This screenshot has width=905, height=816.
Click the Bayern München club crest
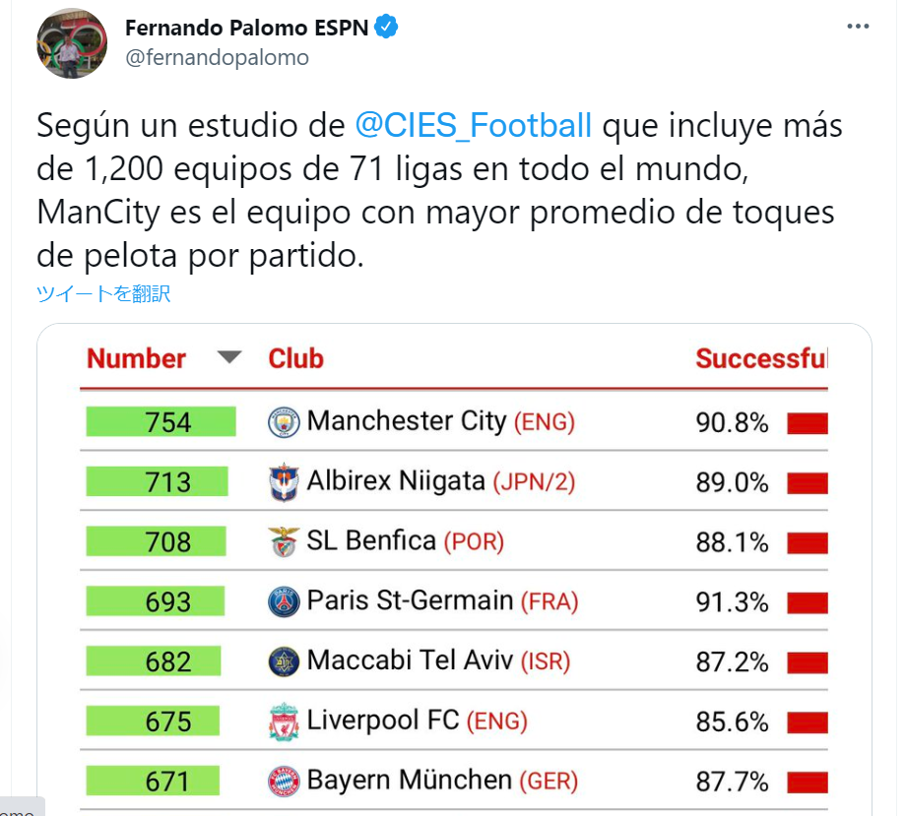click(x=284, y=782)
